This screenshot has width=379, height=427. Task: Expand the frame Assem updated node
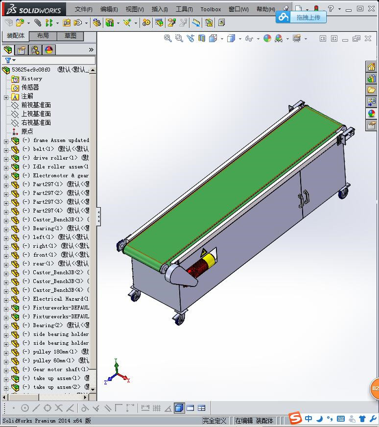pos(6,142)
